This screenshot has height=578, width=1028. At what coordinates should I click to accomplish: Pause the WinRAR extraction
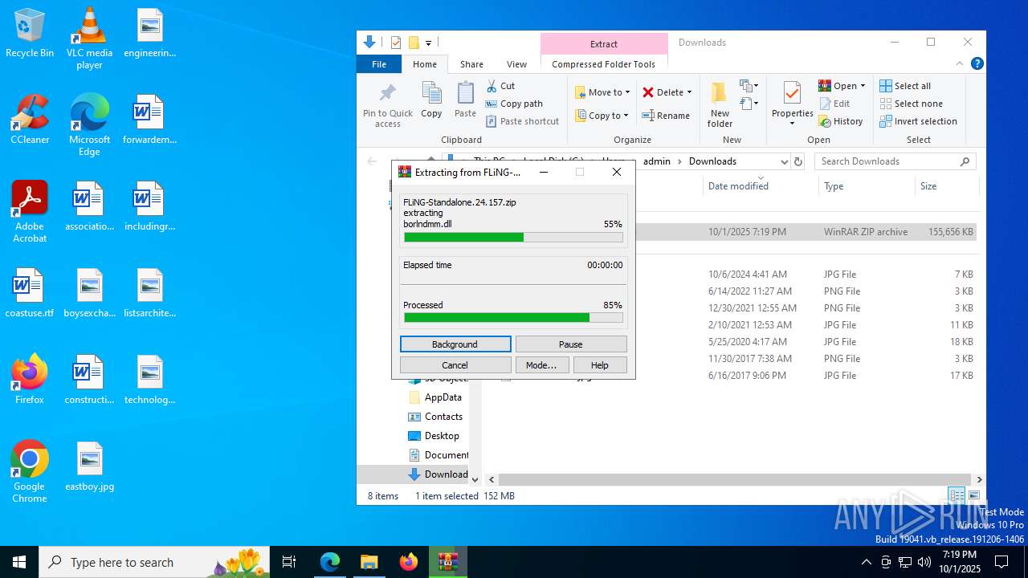tap(571, 344)
